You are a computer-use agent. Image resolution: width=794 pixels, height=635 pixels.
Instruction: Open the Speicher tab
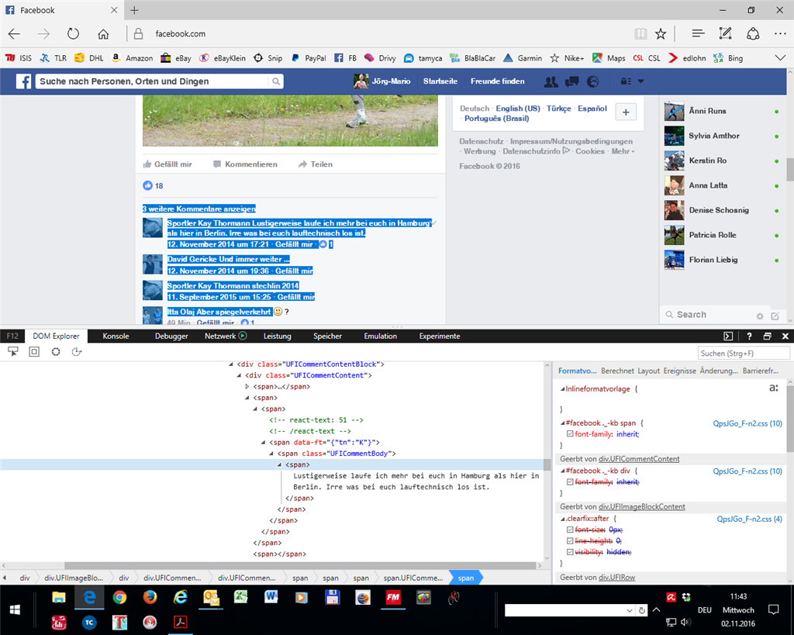(x=327, y=336)
